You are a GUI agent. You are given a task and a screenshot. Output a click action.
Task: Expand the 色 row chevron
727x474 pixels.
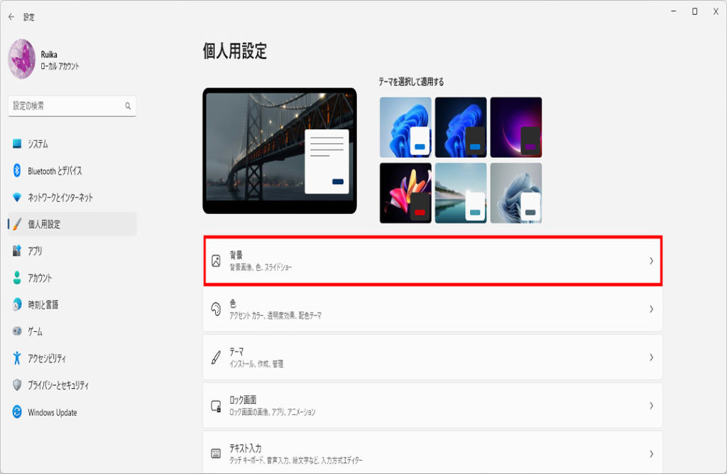pos(652,309)
